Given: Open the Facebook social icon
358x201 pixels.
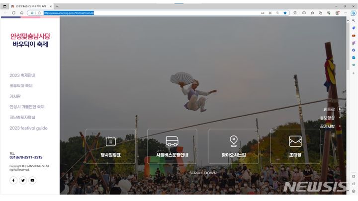Looking at the screenshot, I should point(13,180).
